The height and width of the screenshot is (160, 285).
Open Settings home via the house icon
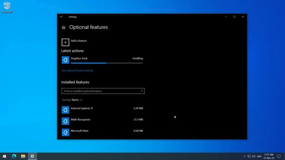tap(63, 28)
